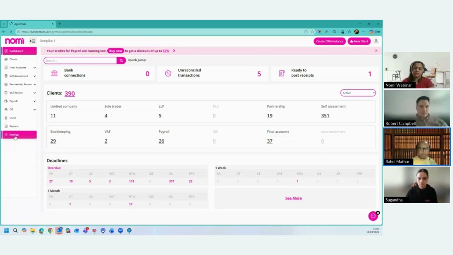Open the user profile icon in the header

point(376,41)
